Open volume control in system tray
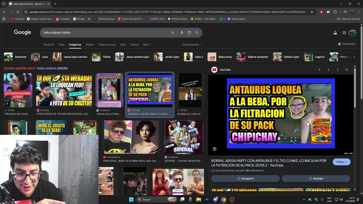The width and height of the screenshot is (363, 204). click(341, 199)
